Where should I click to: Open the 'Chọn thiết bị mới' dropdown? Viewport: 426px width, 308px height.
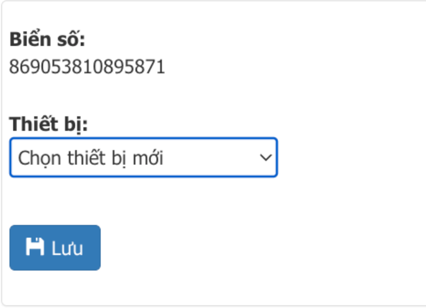click(144, 158)
